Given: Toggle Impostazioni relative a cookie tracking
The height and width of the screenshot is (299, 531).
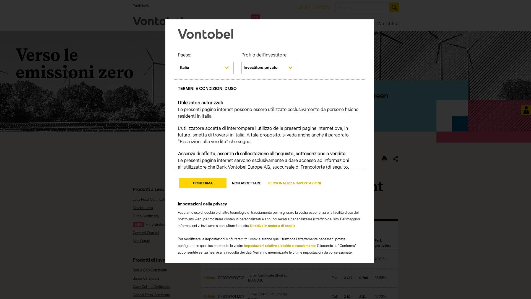Looking at the screenshot, I should (279, 246).
